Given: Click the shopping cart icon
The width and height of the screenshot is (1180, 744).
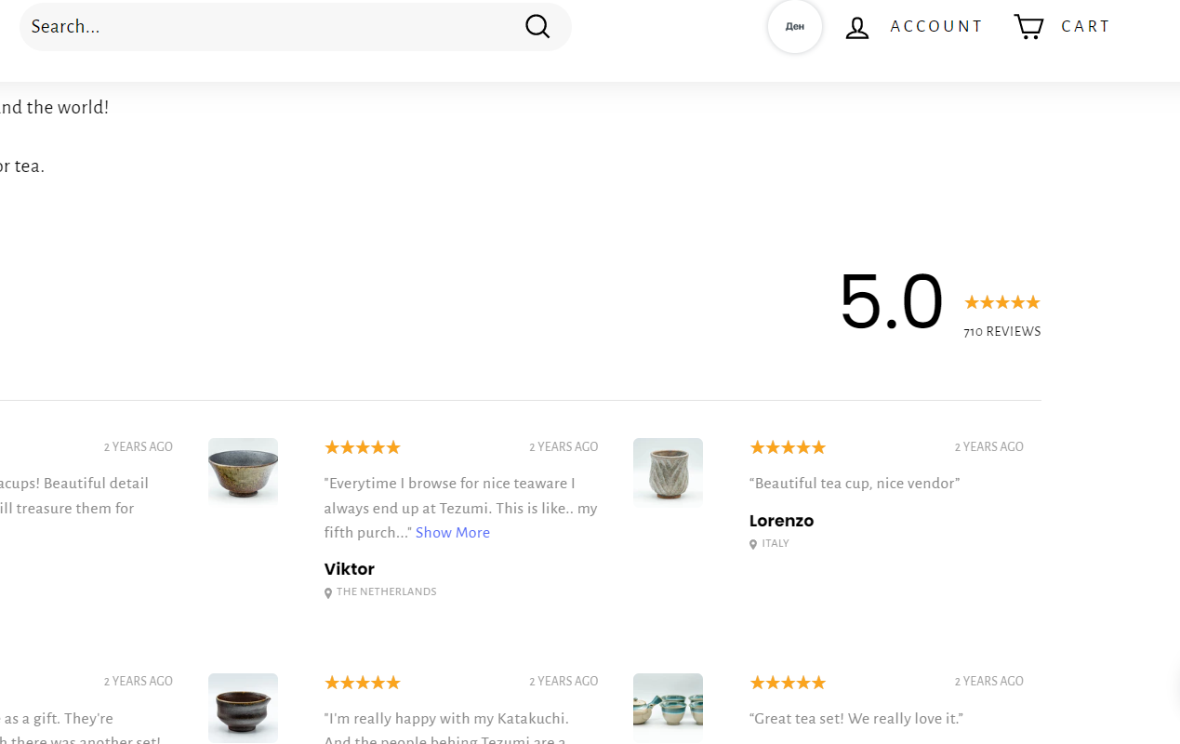Looking at the screenshot, I should pos(1028,26).
